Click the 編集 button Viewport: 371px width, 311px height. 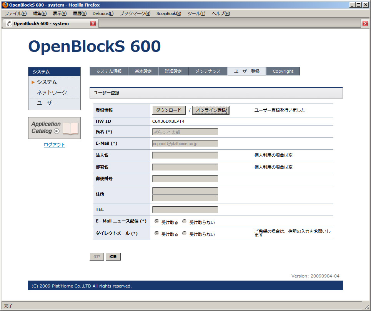pos(113,256)
